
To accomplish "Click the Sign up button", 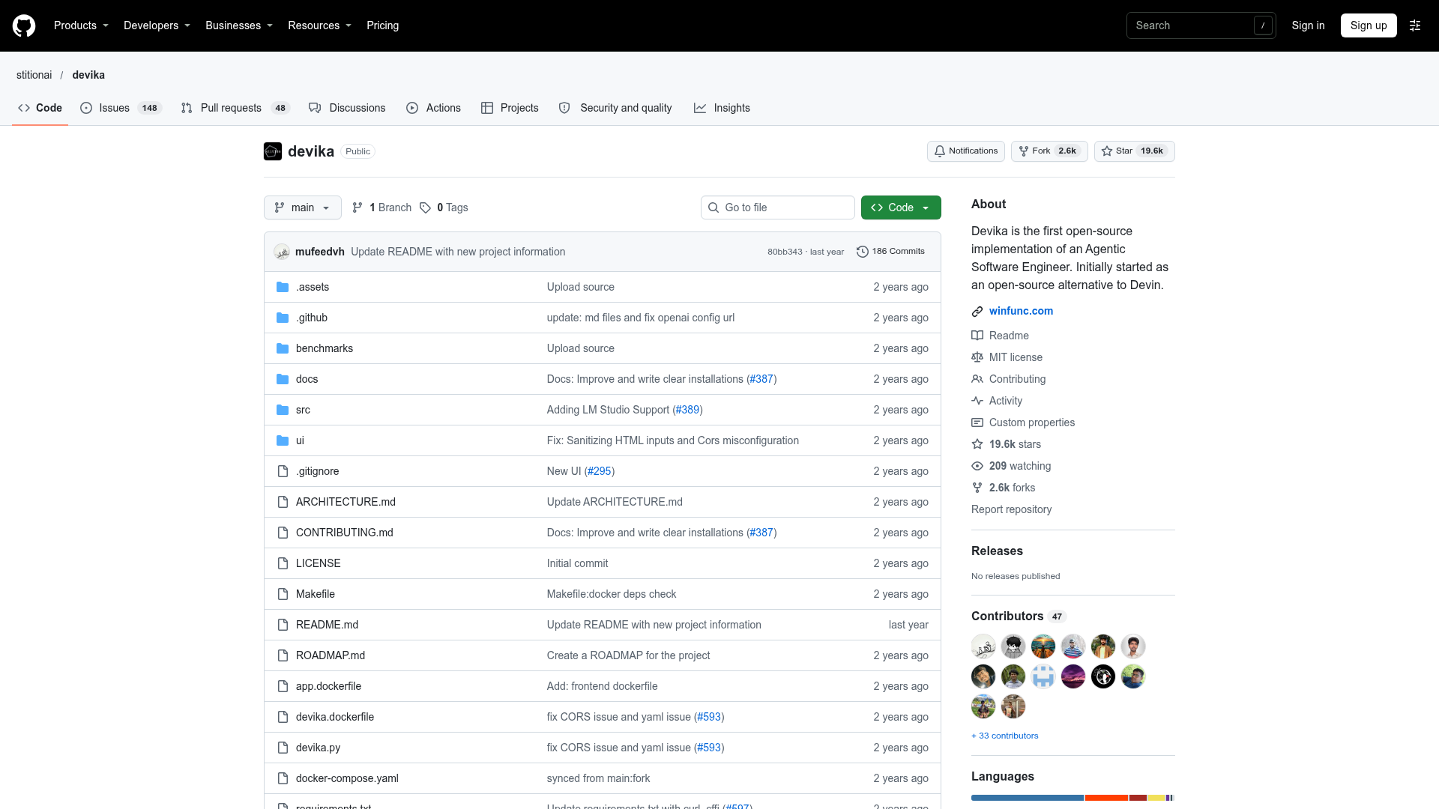I will point(1369,25).
